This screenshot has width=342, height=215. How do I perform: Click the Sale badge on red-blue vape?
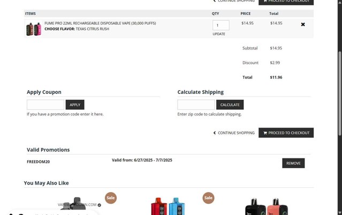pyautogui.click(x=208, y=198)
